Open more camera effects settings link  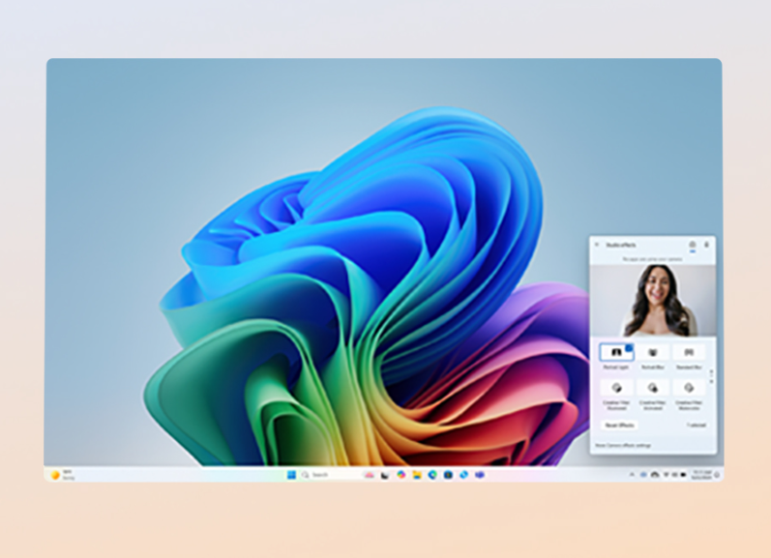click(624, 445)
